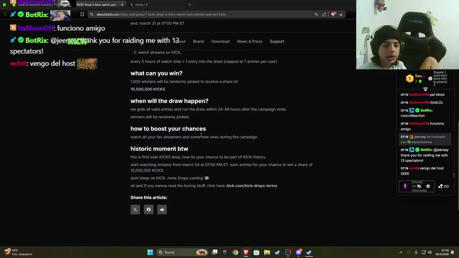
Task: Open OBS Studio from taskbar
Action: [288, 252]
